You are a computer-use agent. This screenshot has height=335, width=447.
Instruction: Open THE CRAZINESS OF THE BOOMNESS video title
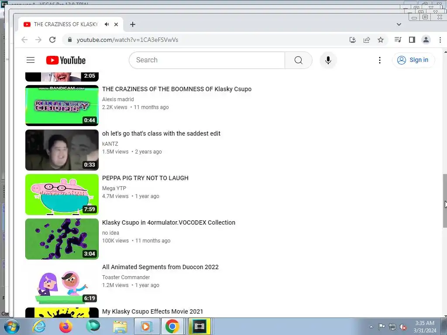tap(177, 89)
